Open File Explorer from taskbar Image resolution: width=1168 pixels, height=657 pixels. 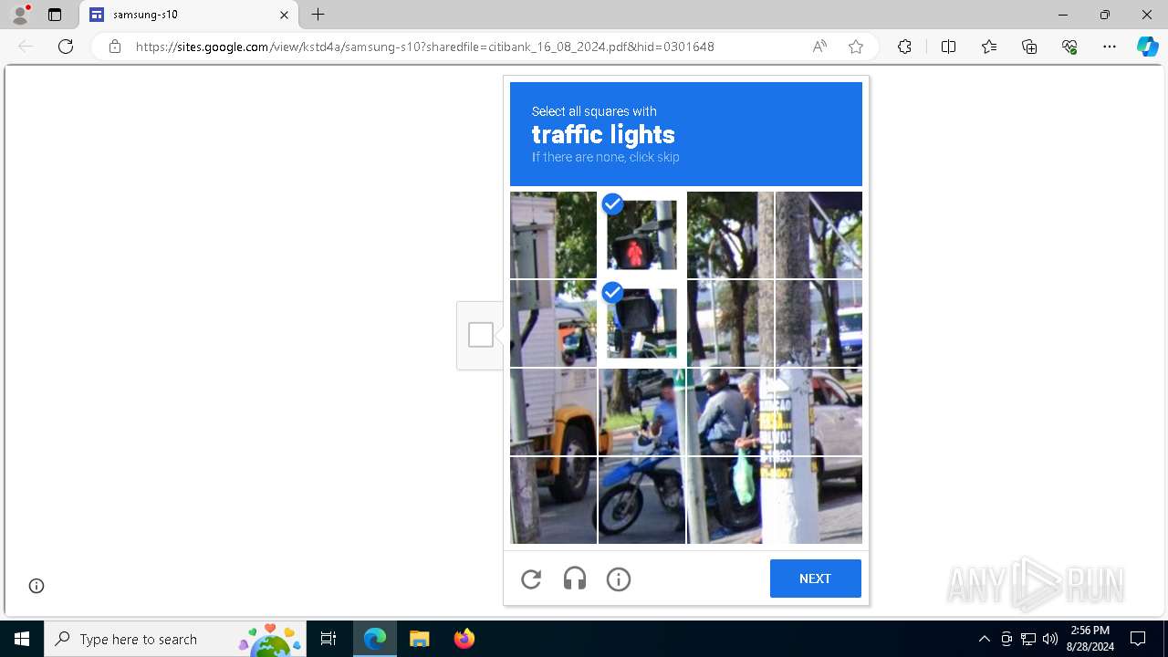tap(420, 639)
